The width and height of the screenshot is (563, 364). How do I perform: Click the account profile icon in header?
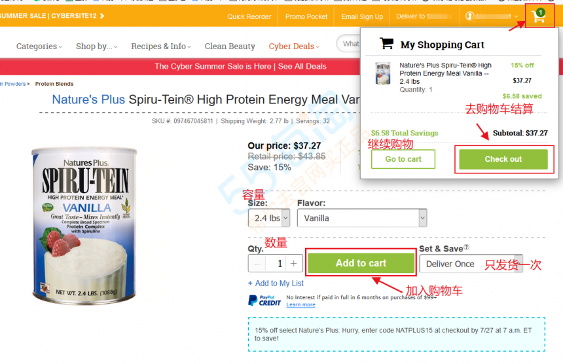(469, 16)
